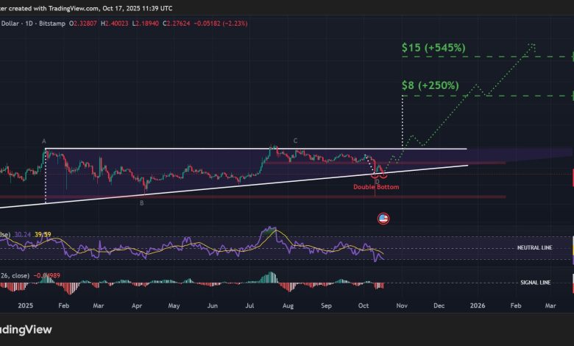574x346 pixels.
Task: Click the point A marker label
Action: coord(44,141)
